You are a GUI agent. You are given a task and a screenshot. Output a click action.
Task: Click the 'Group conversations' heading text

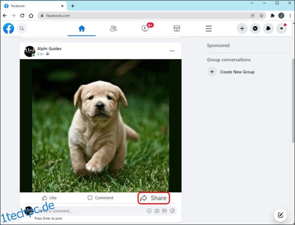[229, 60]
